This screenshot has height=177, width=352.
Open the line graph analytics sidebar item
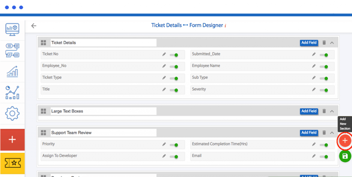[12, 93]
